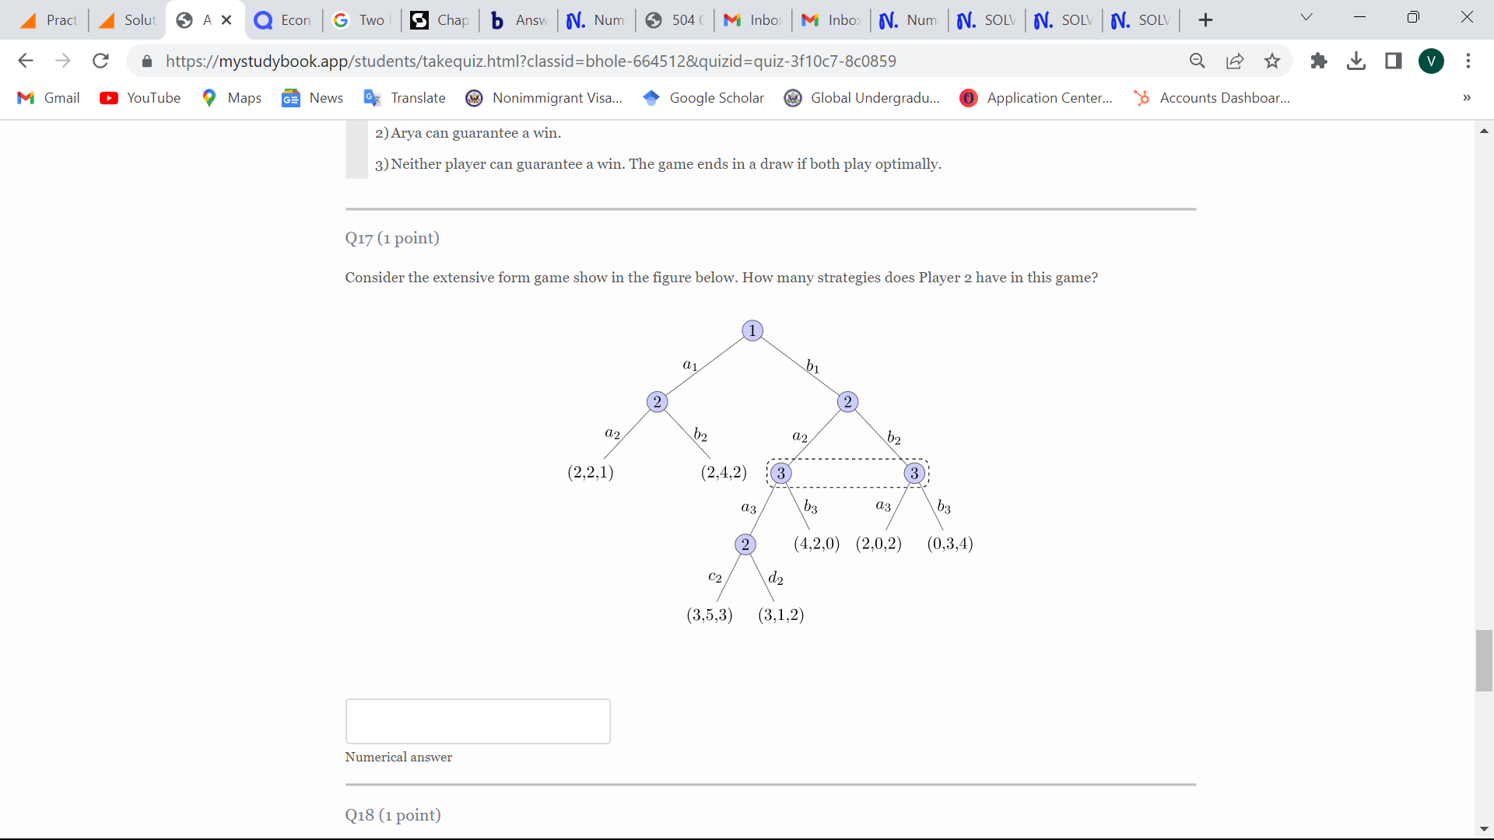Open Google Maps from bookmarks bar
Viewport: 1494px width, 840px height.
tap(231, 98)
